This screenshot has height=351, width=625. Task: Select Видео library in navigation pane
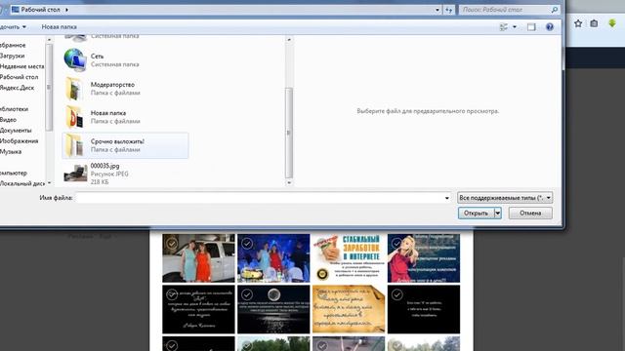(9, 119)
